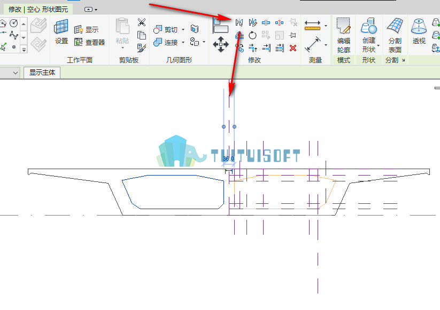Click the Add Edge icon beside 透视
440x310 pixels.
pyautogui.click(x=436, y=22)
